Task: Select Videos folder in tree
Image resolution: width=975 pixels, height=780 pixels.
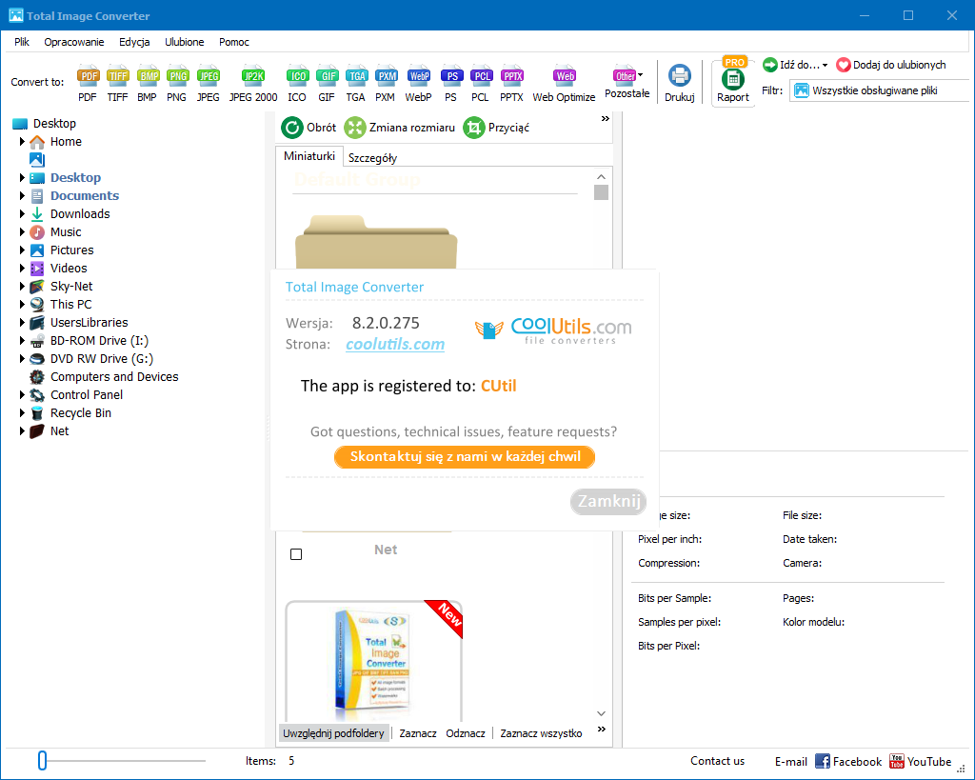Action: coord(69,268)
